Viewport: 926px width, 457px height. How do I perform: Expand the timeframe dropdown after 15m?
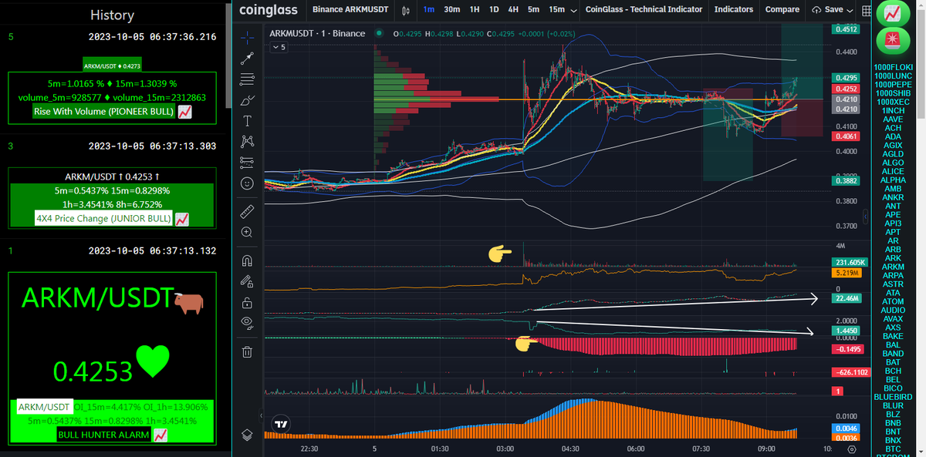click(x=573, y=10)
